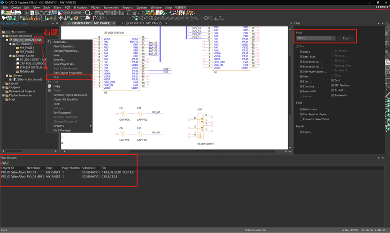Uncheck the Nets checkbox
The image size is (390, 233).
pos(301,76)
